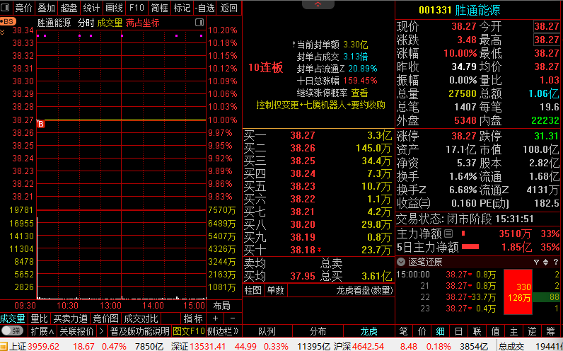Screen dimensions: 563x351
Task: Click the up-down sort icon in 逐笔还原
Action: [545, 263]
